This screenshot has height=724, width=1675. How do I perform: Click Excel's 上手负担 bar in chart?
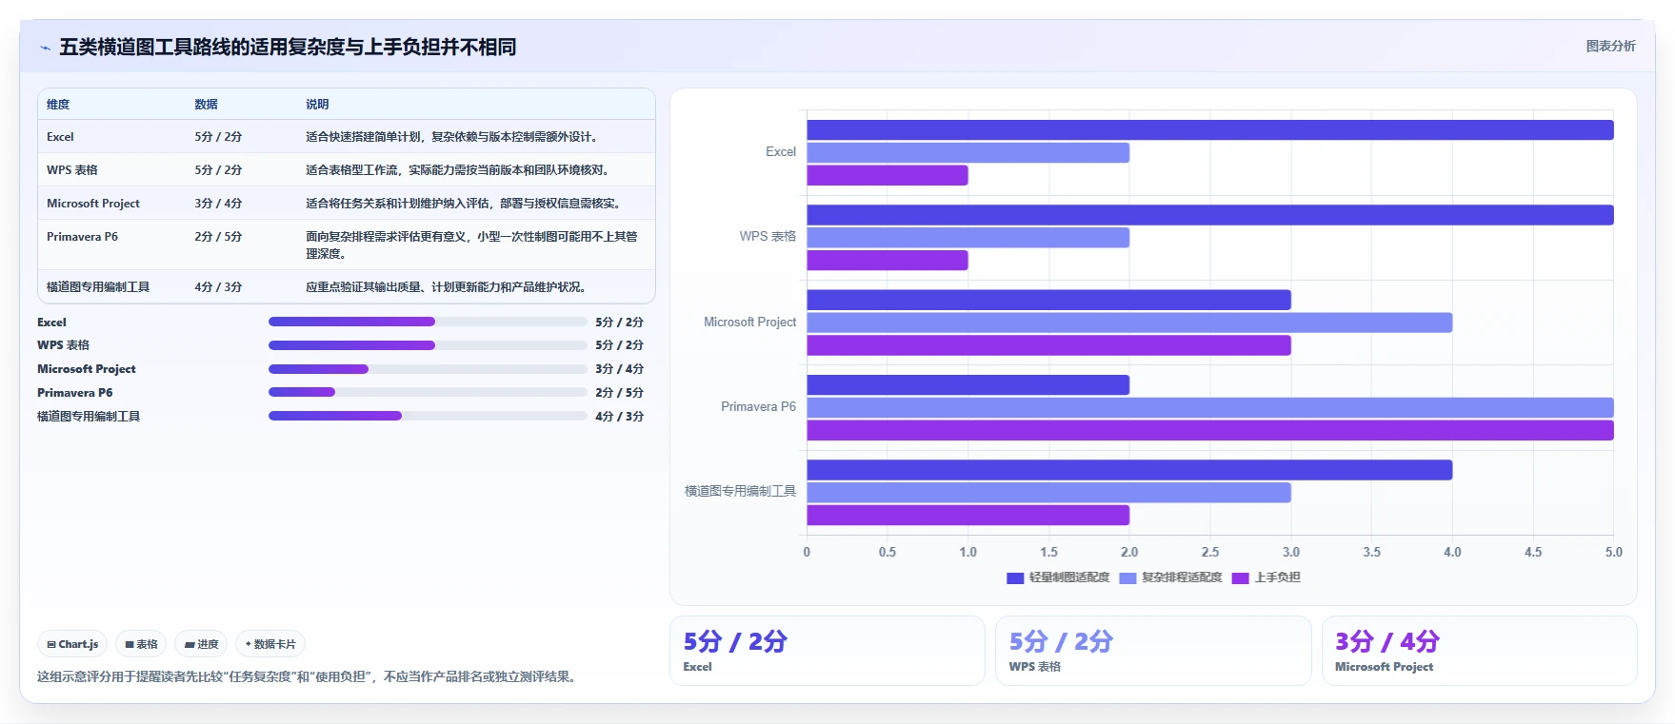887,176
